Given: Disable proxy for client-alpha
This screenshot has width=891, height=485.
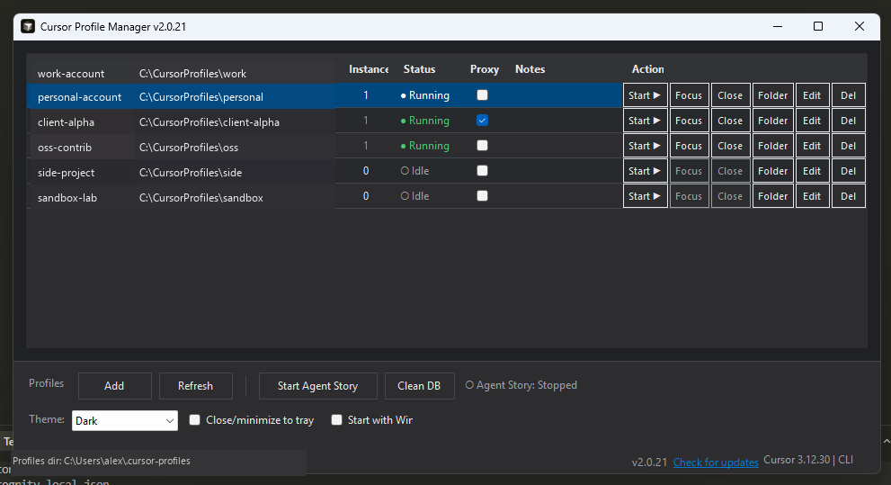Looking at the screenshot, I should click(483, 120).
